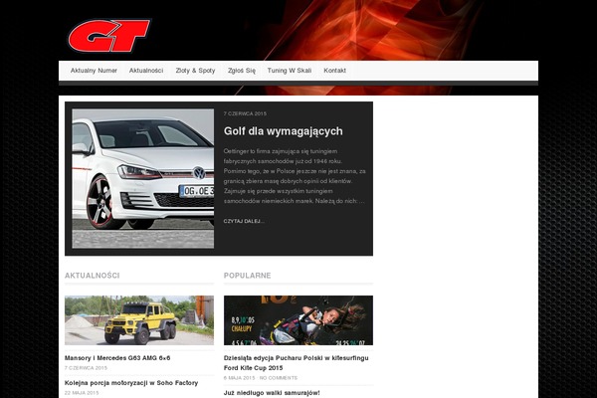Click the Popularne section heading
The height and width of the screenshot is (398, 597).
pos(247,276)
